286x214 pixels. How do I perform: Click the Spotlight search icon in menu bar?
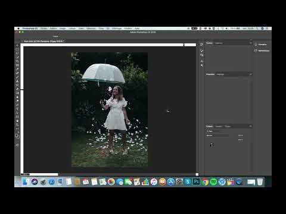tap(257, 29)
